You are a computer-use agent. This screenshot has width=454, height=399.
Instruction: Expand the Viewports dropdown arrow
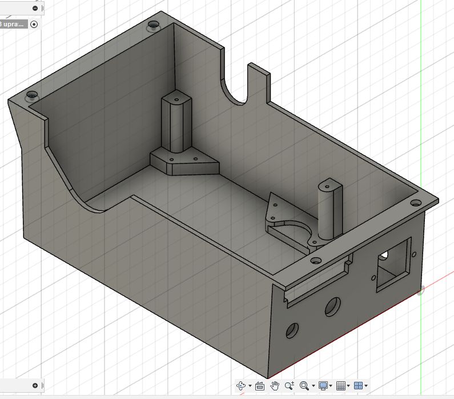click(x=365, y=386)
